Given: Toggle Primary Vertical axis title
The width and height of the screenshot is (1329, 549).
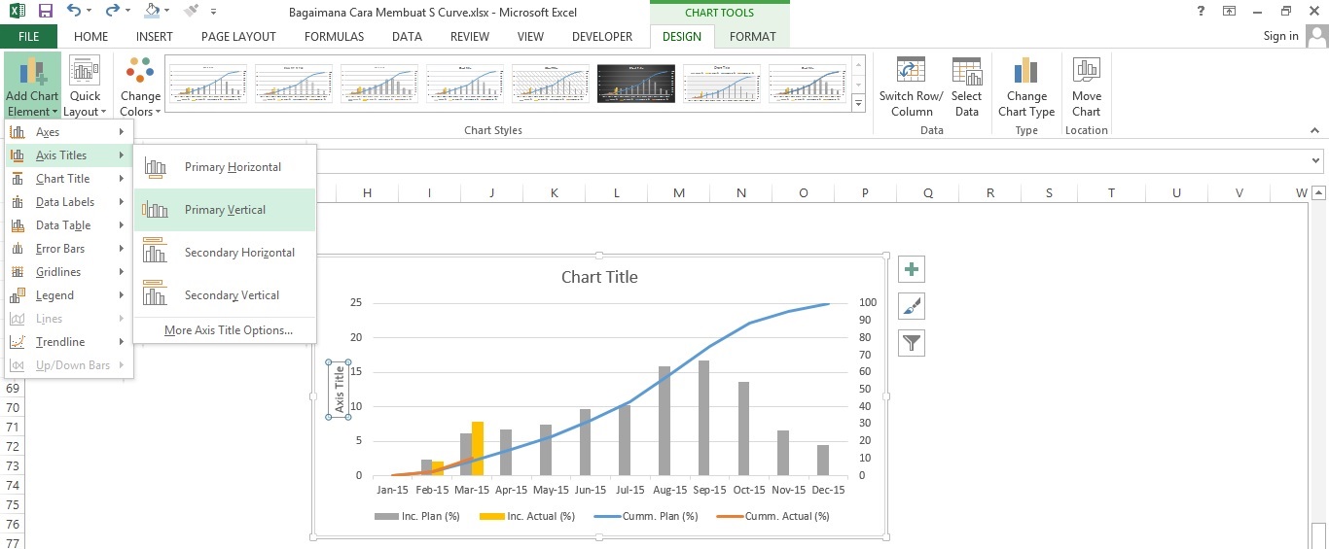Looking at the screenshot, I should pyautogui.click(x=225, y=210).
